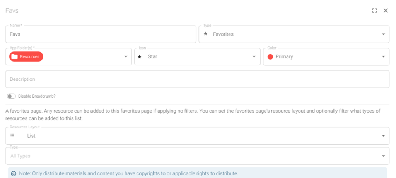This screenshot has width=396, height=178.
Task: Click the fullscreen expand icon
Action: pyautogui.click(x=374, y=11)
